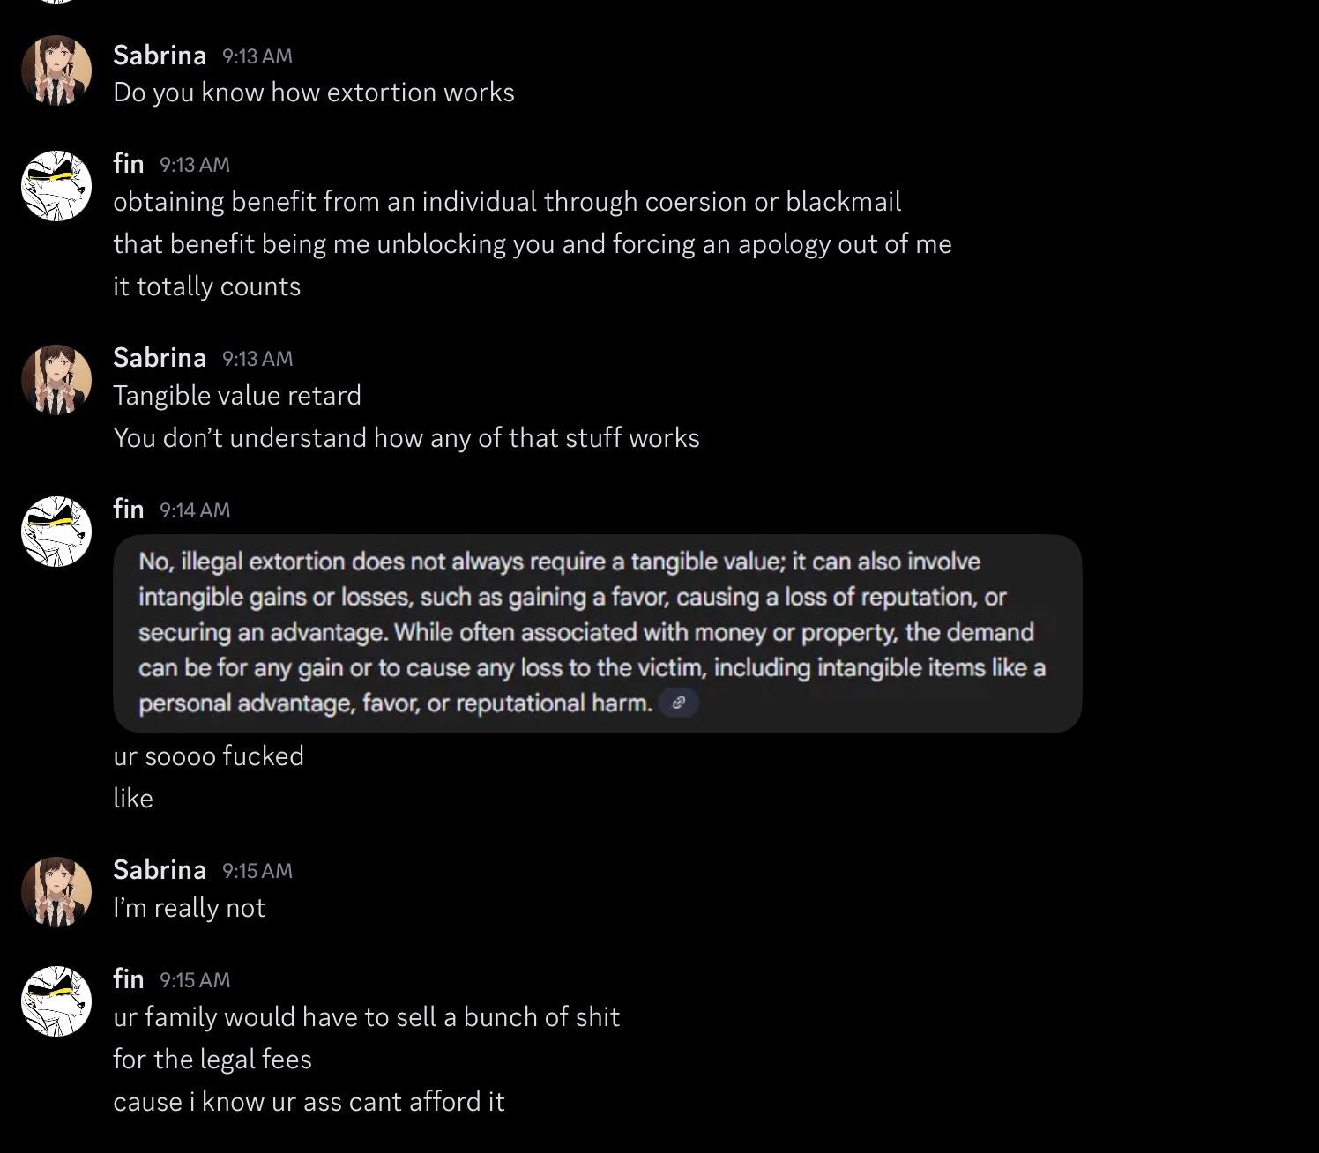Click the fin username above 'obtaining benefit'
Screen dimensions: 1319x1153
(129, 164)
